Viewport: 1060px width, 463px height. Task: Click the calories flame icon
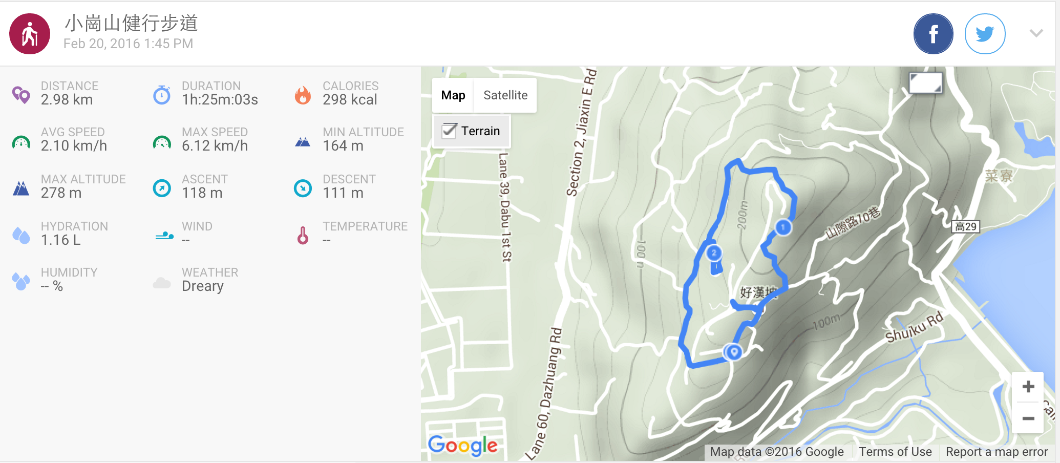click(x=303, y=95)
